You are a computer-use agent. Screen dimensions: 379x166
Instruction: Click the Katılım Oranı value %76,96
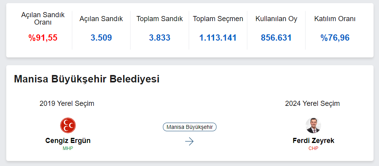335,38
